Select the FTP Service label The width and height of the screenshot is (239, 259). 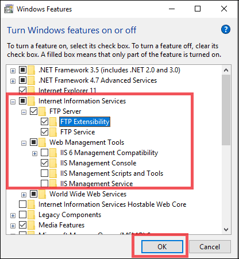pyautogui.click(x=78, y=132)
